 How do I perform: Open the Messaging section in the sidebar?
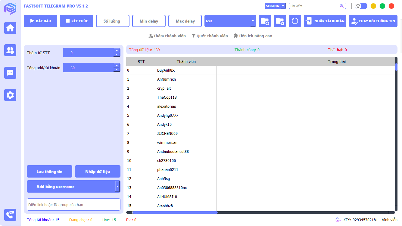click(x=10, y=73)
